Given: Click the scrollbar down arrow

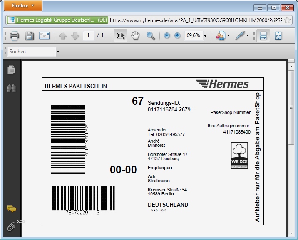Looking at the screenshot, I should click(291, 233).
